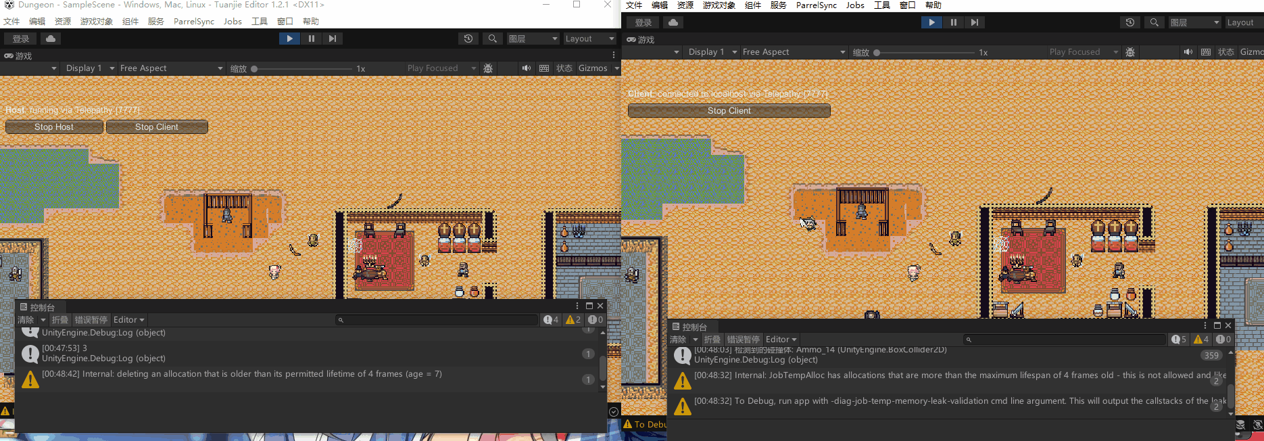Open left console panel options menu

(x=577, y=306)
